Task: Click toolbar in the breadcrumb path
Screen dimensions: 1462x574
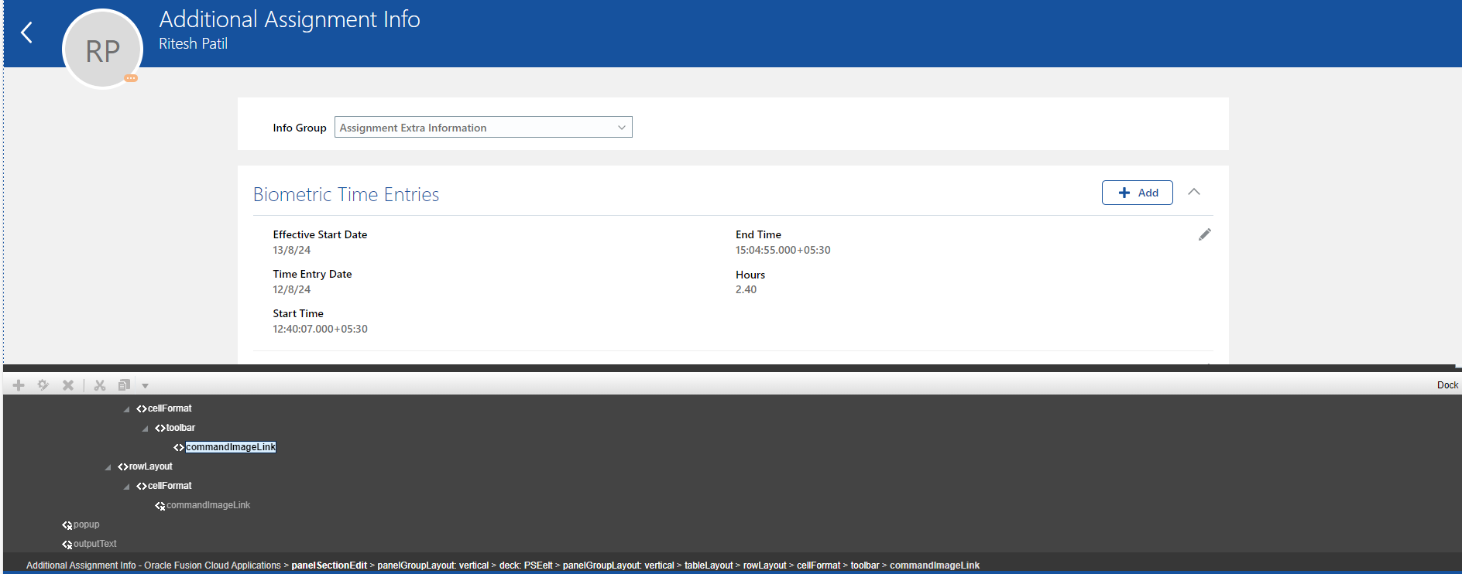Action: (865, 565)
